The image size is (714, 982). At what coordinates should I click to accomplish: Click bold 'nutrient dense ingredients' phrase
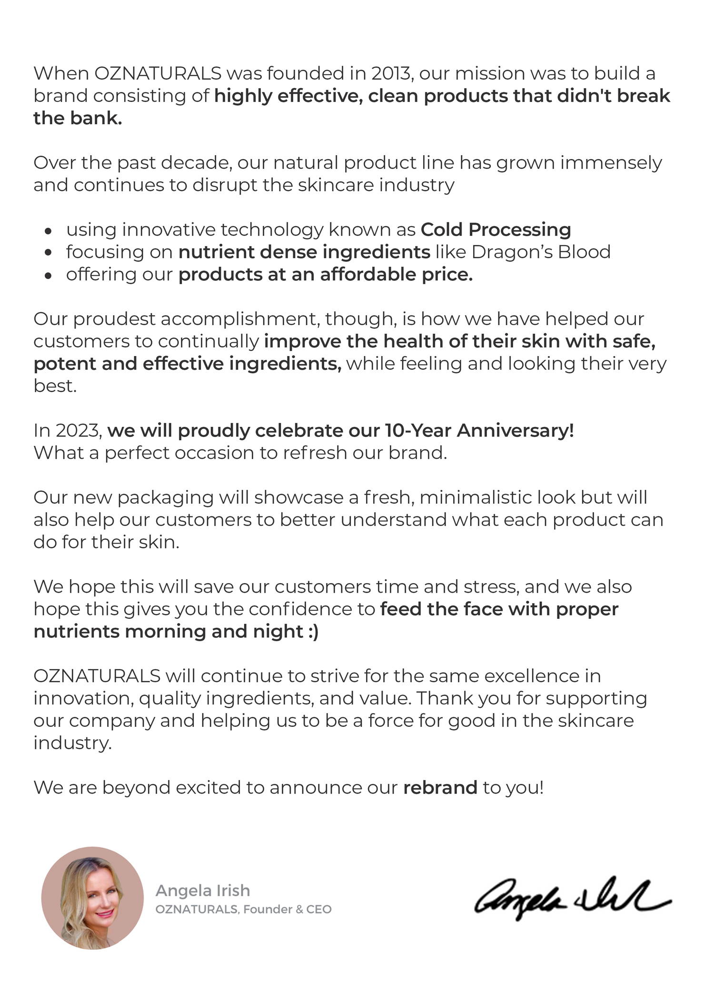[304, 252]
